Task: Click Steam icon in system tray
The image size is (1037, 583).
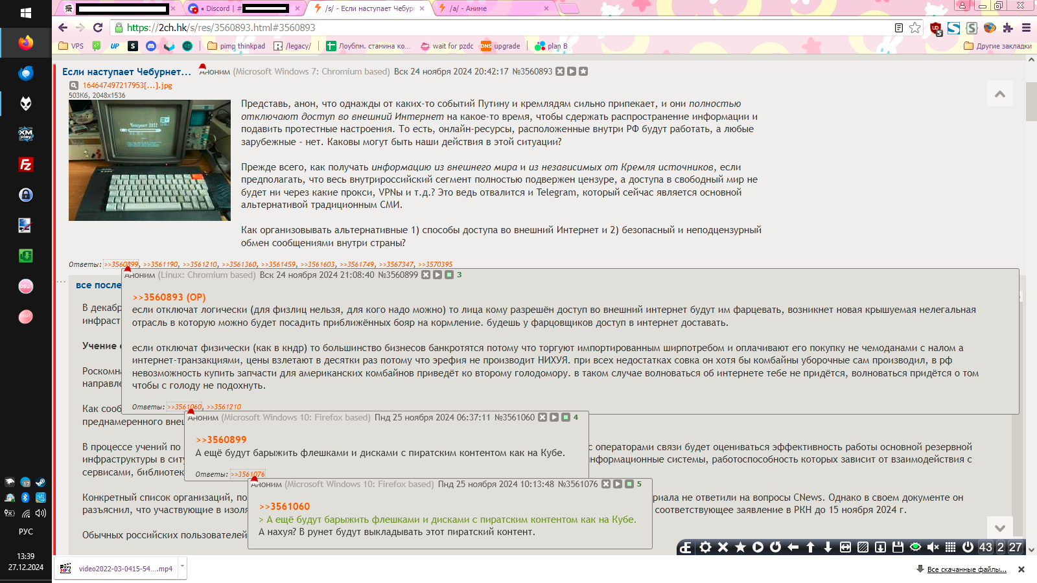Action: tap(41, 482)
